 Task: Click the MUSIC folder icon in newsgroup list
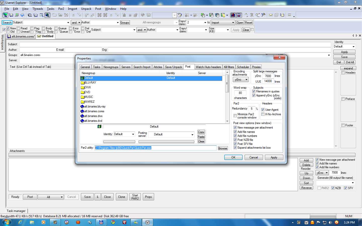point(82,97)
